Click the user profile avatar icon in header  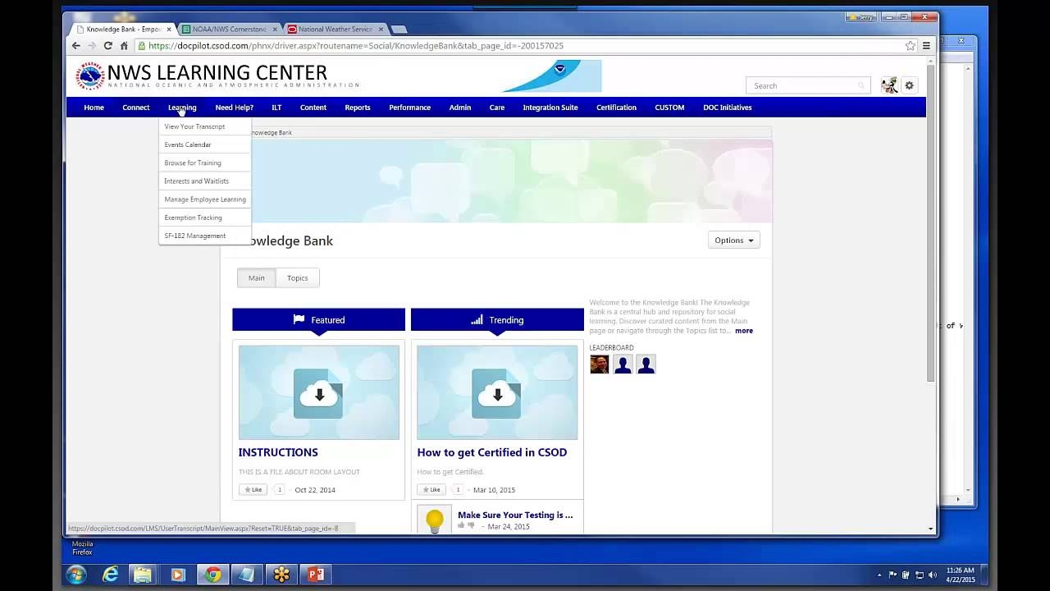click(x=889, y=85)
